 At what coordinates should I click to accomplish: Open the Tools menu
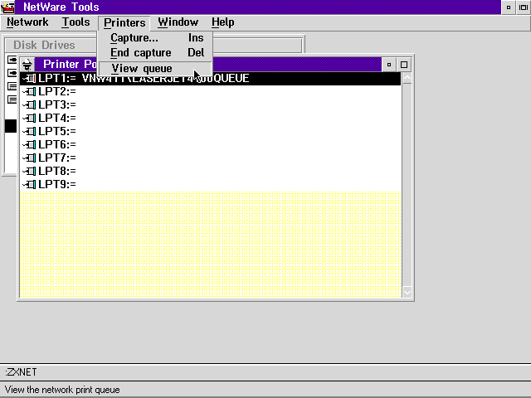pyautogui.click(x=76, y=22)
